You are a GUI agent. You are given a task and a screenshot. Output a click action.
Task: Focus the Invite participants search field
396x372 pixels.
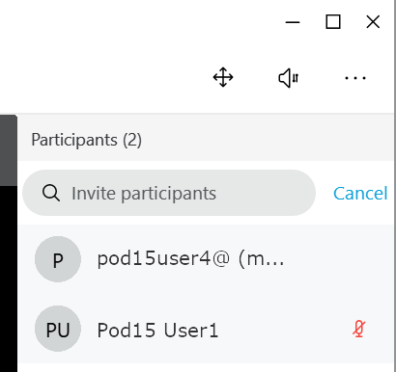tap(169, 193)
